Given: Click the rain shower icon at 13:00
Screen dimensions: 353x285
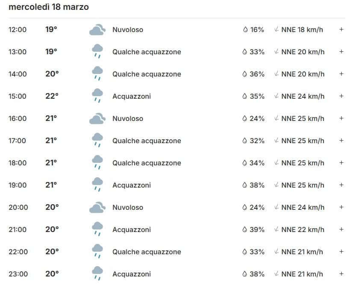Looking at the screenshot, I should (x=97, y=52).
